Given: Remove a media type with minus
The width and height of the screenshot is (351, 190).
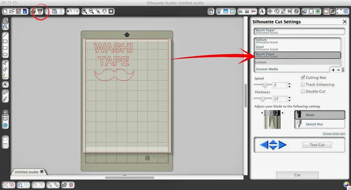Looking at the screenshot, I should pyautogui.click(x=338, y=70).
